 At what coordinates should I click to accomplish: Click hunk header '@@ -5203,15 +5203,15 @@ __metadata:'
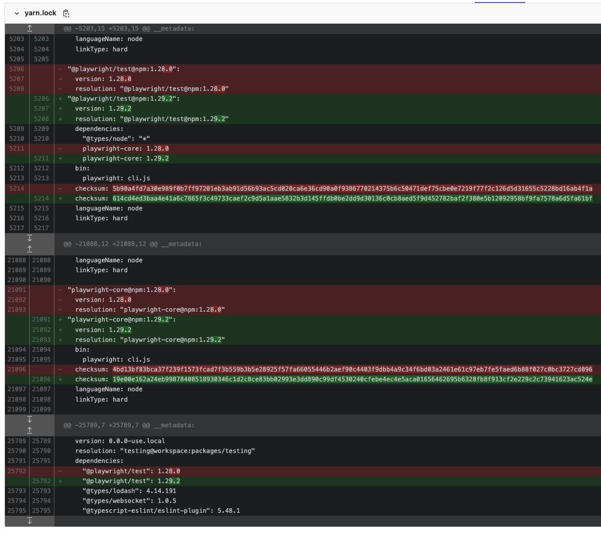point(129,29)
